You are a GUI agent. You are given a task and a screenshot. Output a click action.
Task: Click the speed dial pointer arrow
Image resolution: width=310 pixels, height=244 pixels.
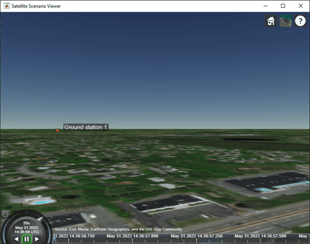click(x=40, y=219)
